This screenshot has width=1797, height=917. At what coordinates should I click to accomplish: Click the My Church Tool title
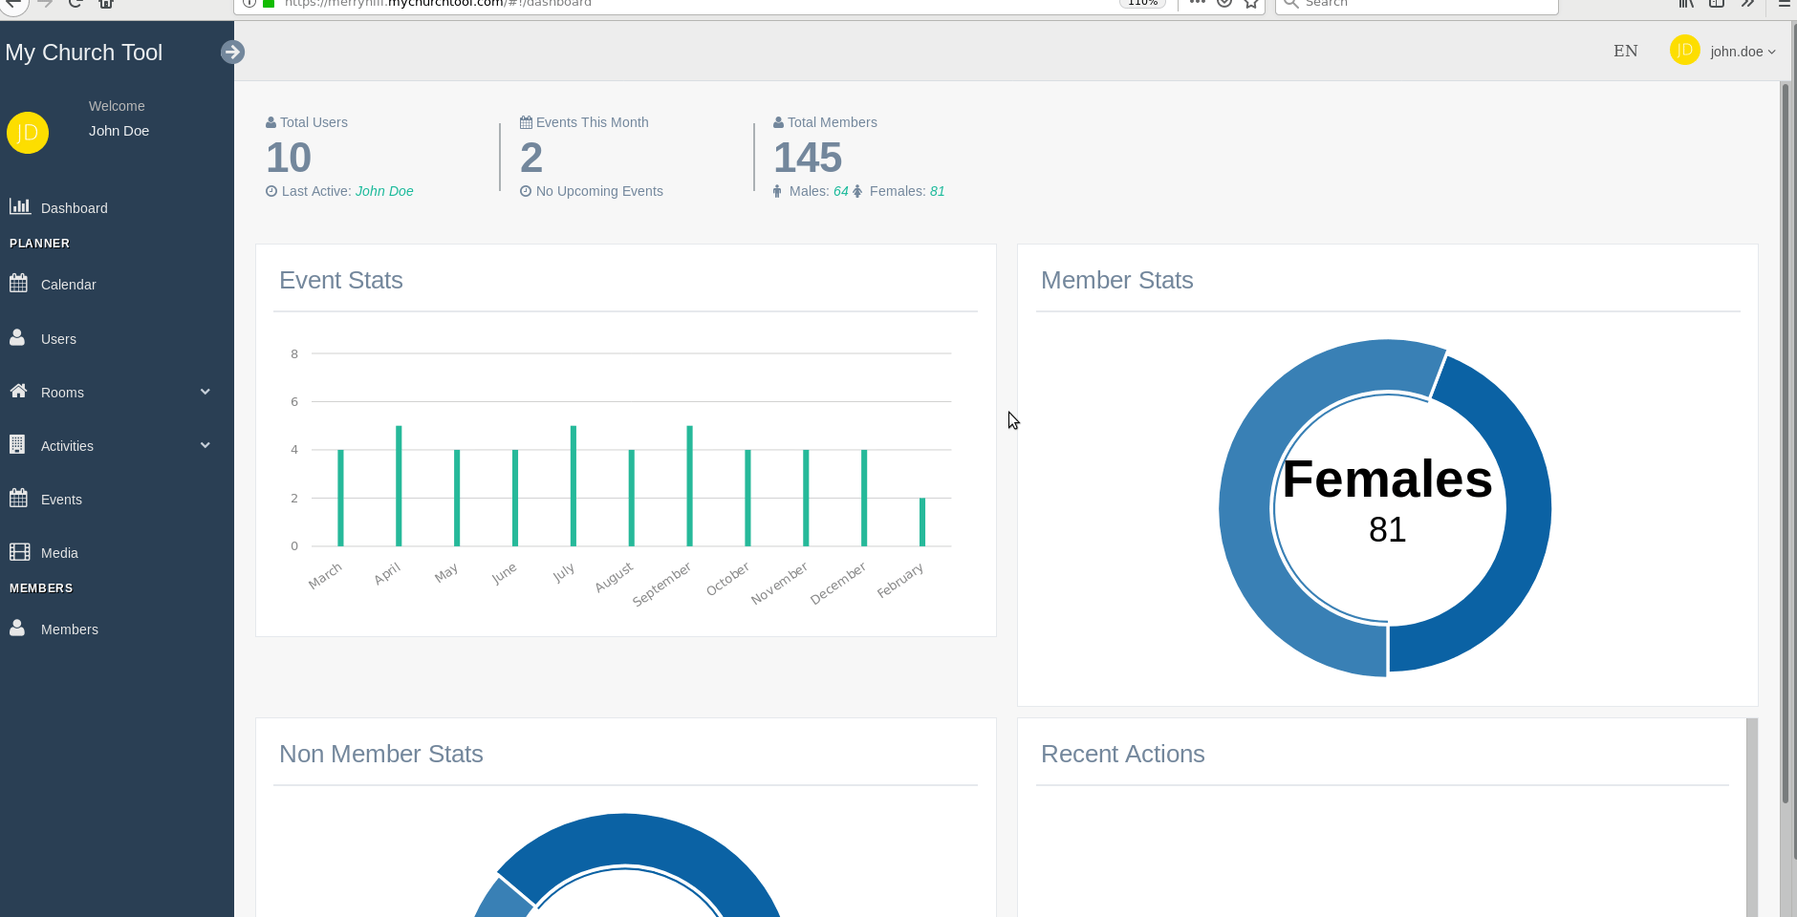click(84, 53)
